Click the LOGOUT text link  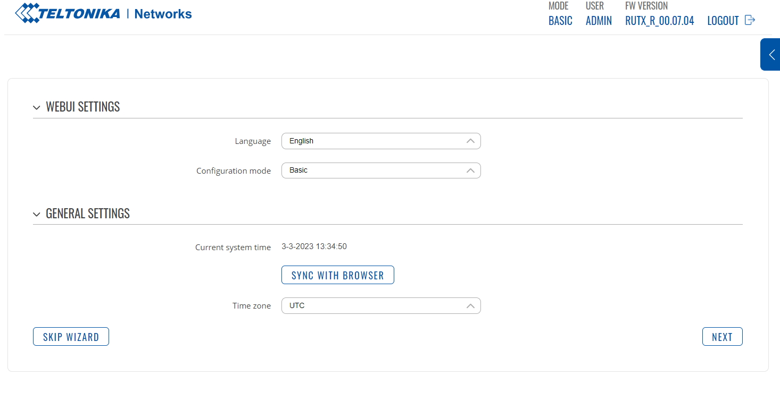(723, 21)
